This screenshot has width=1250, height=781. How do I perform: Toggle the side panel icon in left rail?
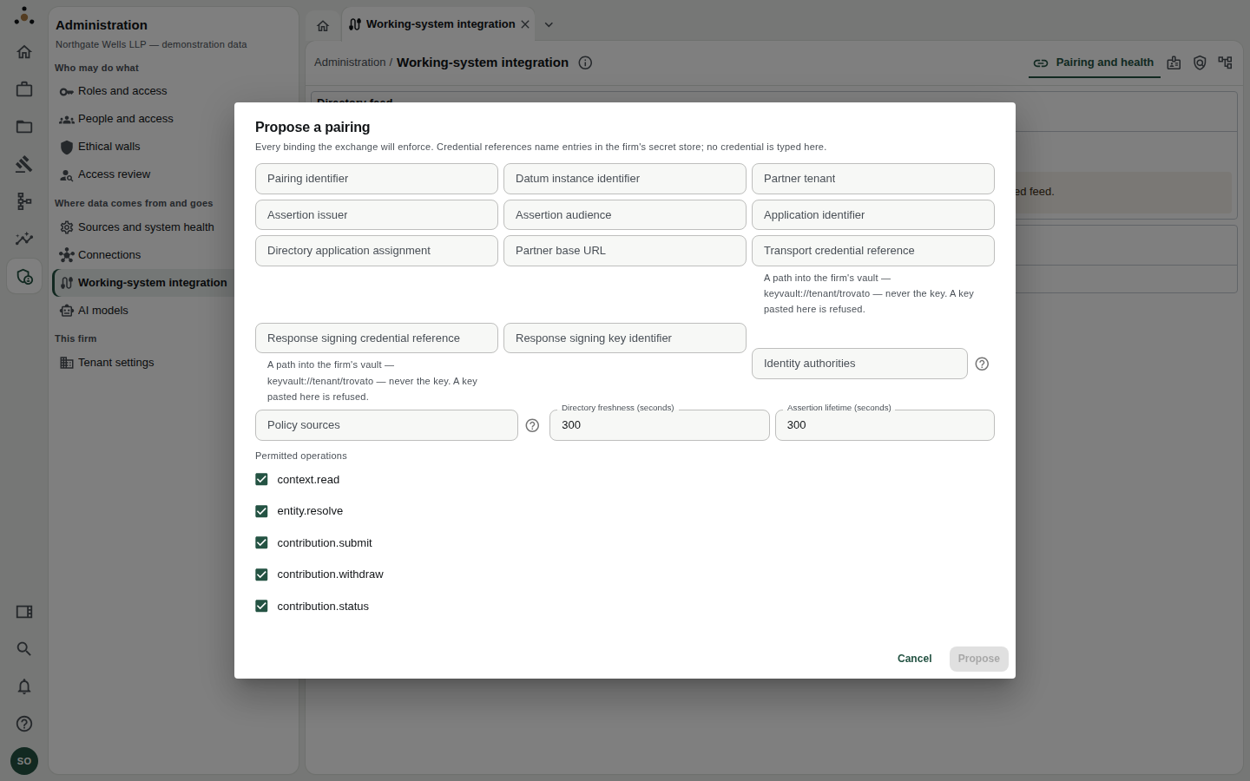point(24,612)
